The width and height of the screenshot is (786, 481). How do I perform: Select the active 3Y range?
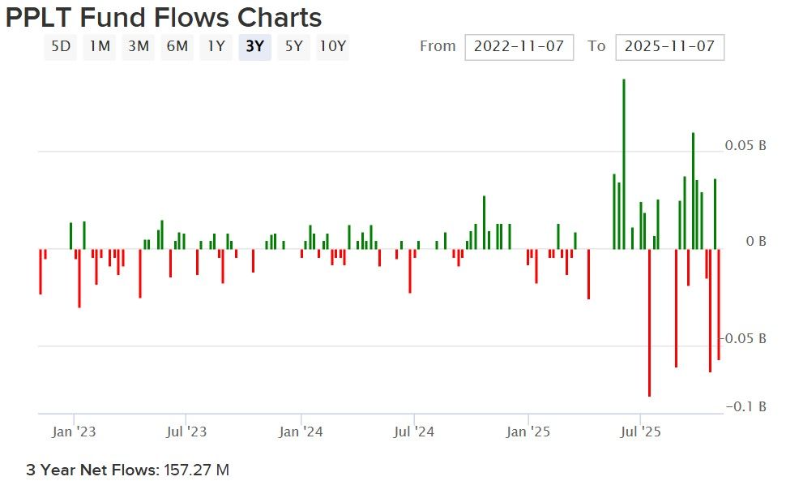(x=254, y=46)
